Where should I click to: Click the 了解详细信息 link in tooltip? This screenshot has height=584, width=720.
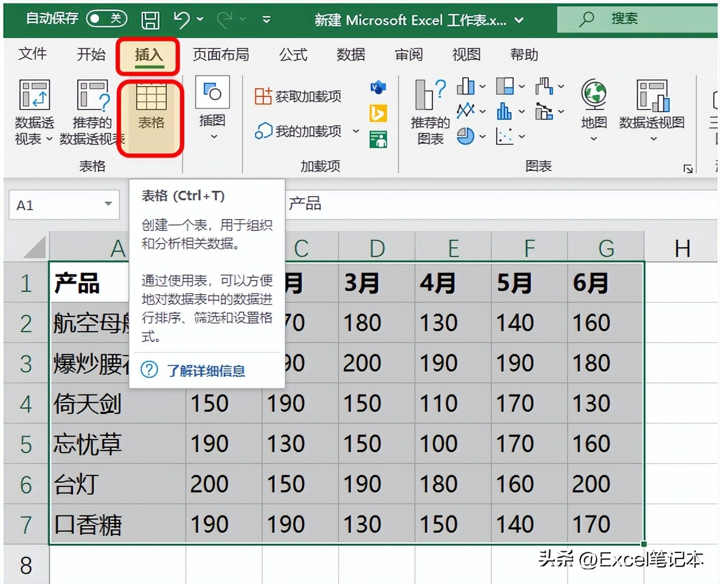[x=206, y=371]
